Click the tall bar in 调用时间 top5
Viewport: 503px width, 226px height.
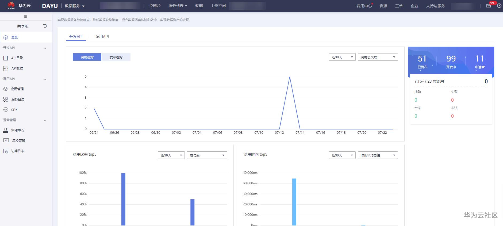[294, 202]
